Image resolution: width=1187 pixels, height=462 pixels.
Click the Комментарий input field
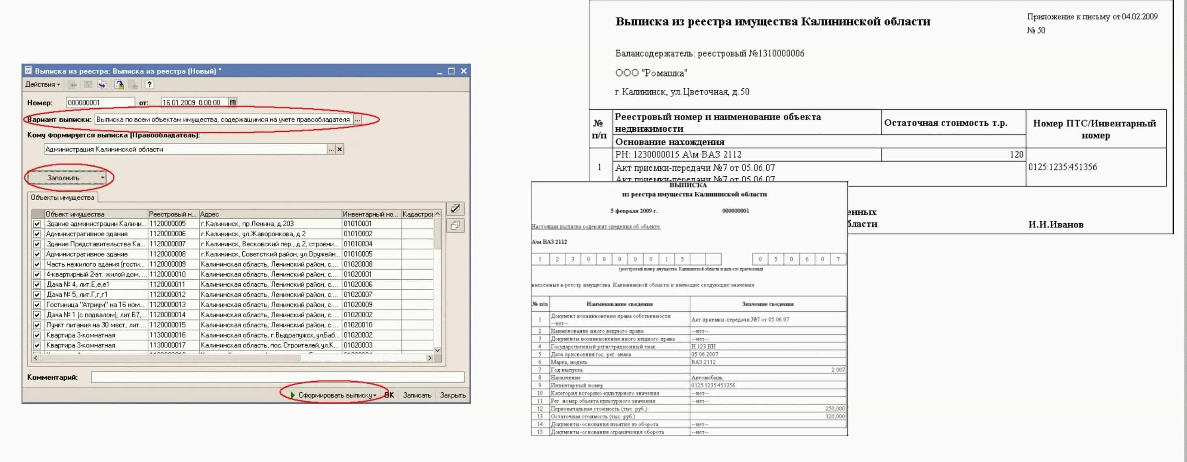(277, 377)
